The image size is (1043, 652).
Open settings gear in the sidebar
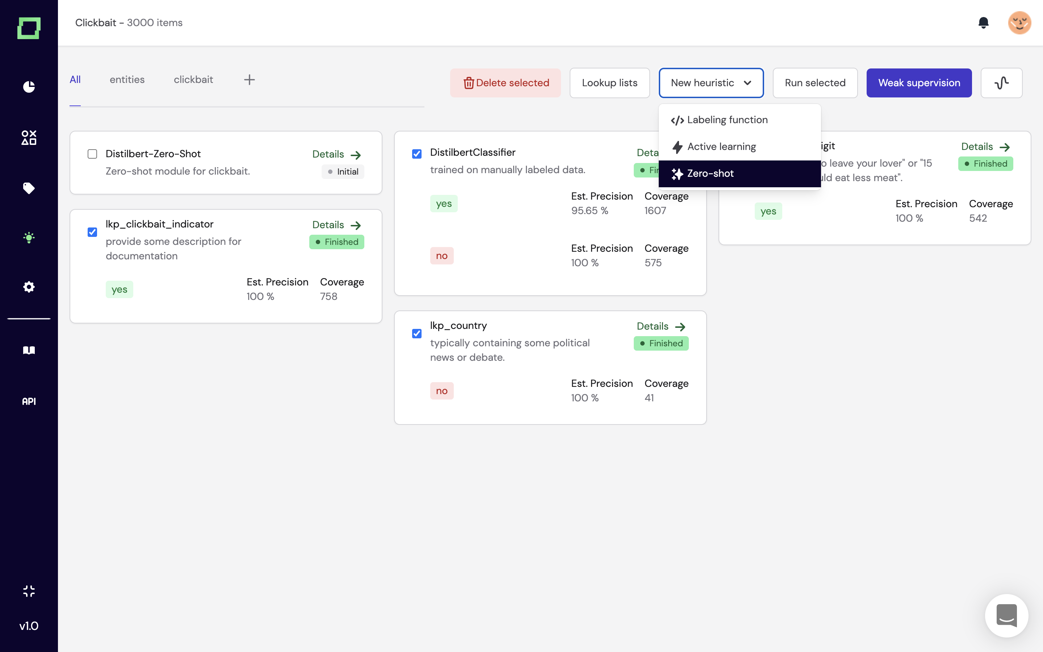[x=29, y=287]
